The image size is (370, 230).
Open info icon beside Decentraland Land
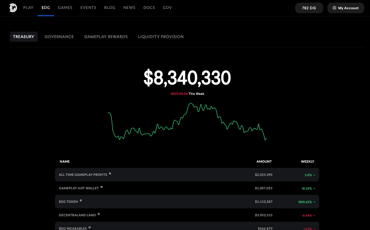tap(99, 214)
